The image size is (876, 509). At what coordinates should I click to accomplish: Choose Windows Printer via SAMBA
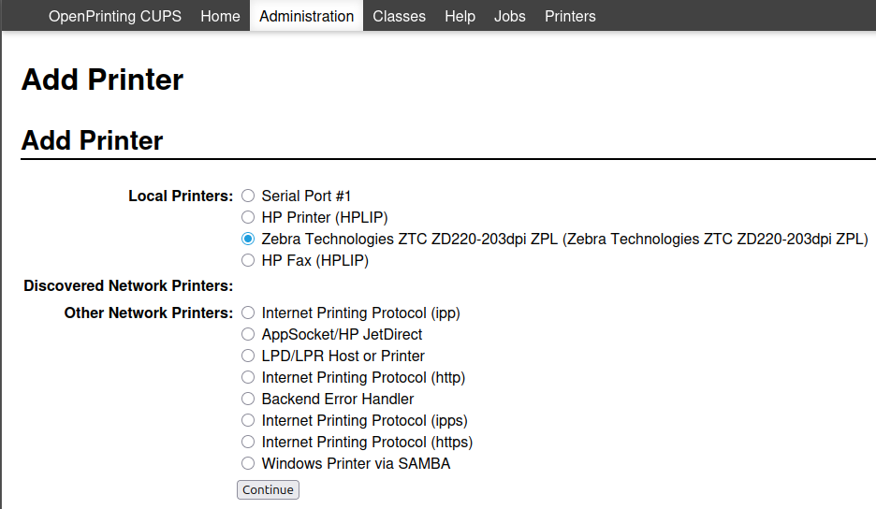click(x=248, y=463)
